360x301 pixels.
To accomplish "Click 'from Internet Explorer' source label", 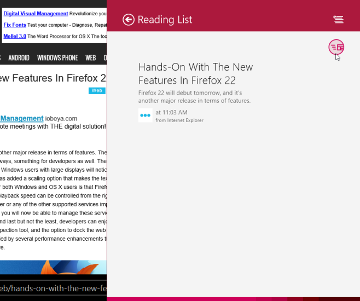I will click(x=179, y=120).
